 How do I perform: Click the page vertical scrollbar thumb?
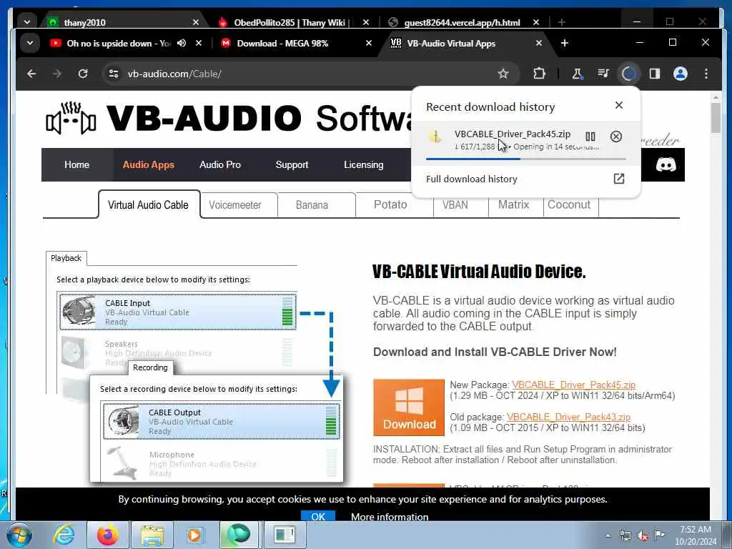[x=716, y=118]
